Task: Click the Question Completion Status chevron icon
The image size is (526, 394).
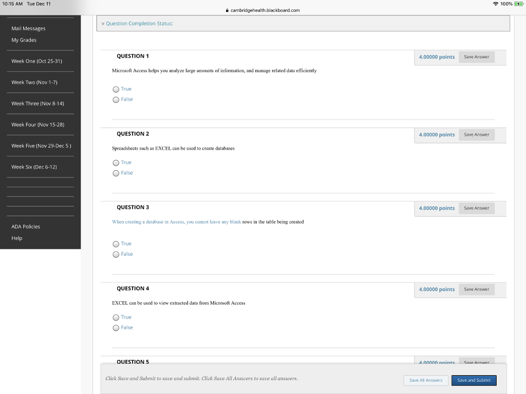Action: pyautogui.click(x=103, y=24)
